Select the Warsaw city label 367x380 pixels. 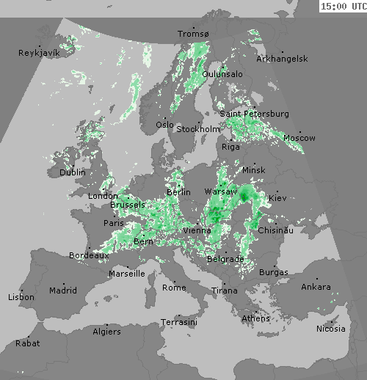click(x=221, y=191)
